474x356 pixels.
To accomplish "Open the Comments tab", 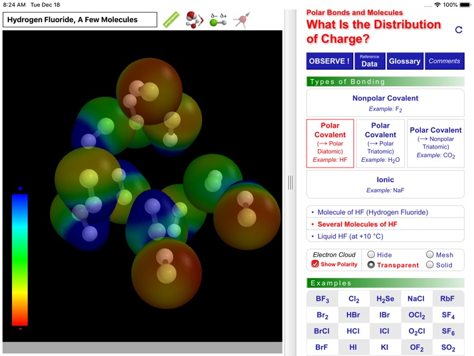I will pos(444,61).
